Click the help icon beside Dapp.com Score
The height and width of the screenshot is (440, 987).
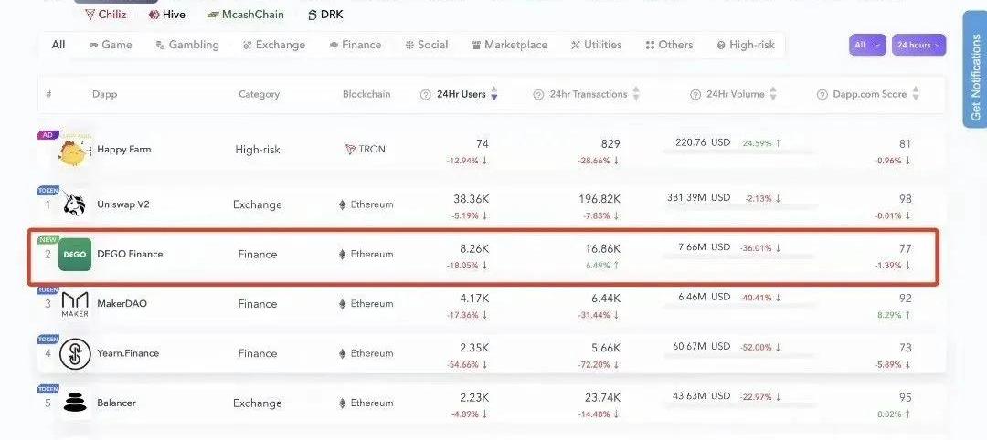(x=822, y=94)
